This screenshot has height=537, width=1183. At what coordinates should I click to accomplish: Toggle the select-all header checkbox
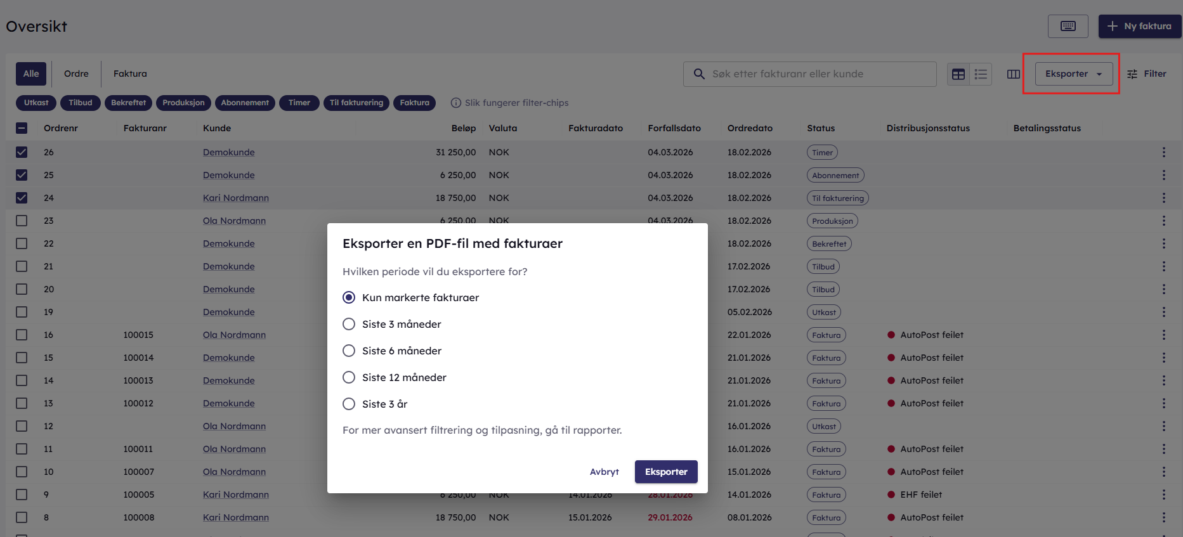(22, 128)
